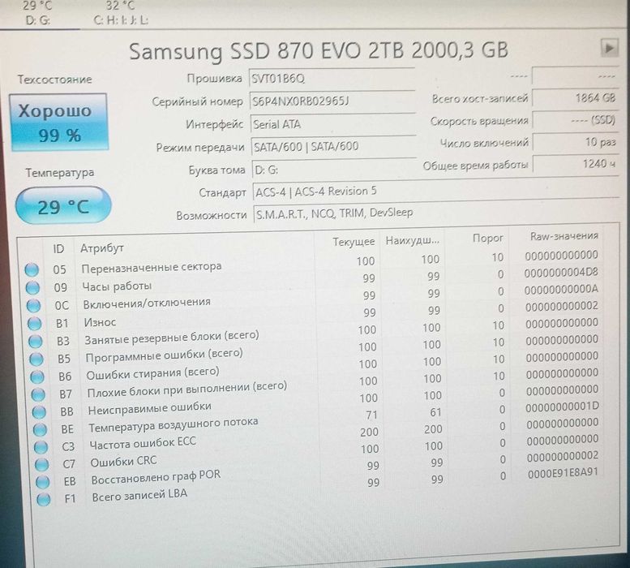Viewport: 630px width, 568px height.
Task: Click the status circle for attribute 09
Action: [x=32, y=287]
